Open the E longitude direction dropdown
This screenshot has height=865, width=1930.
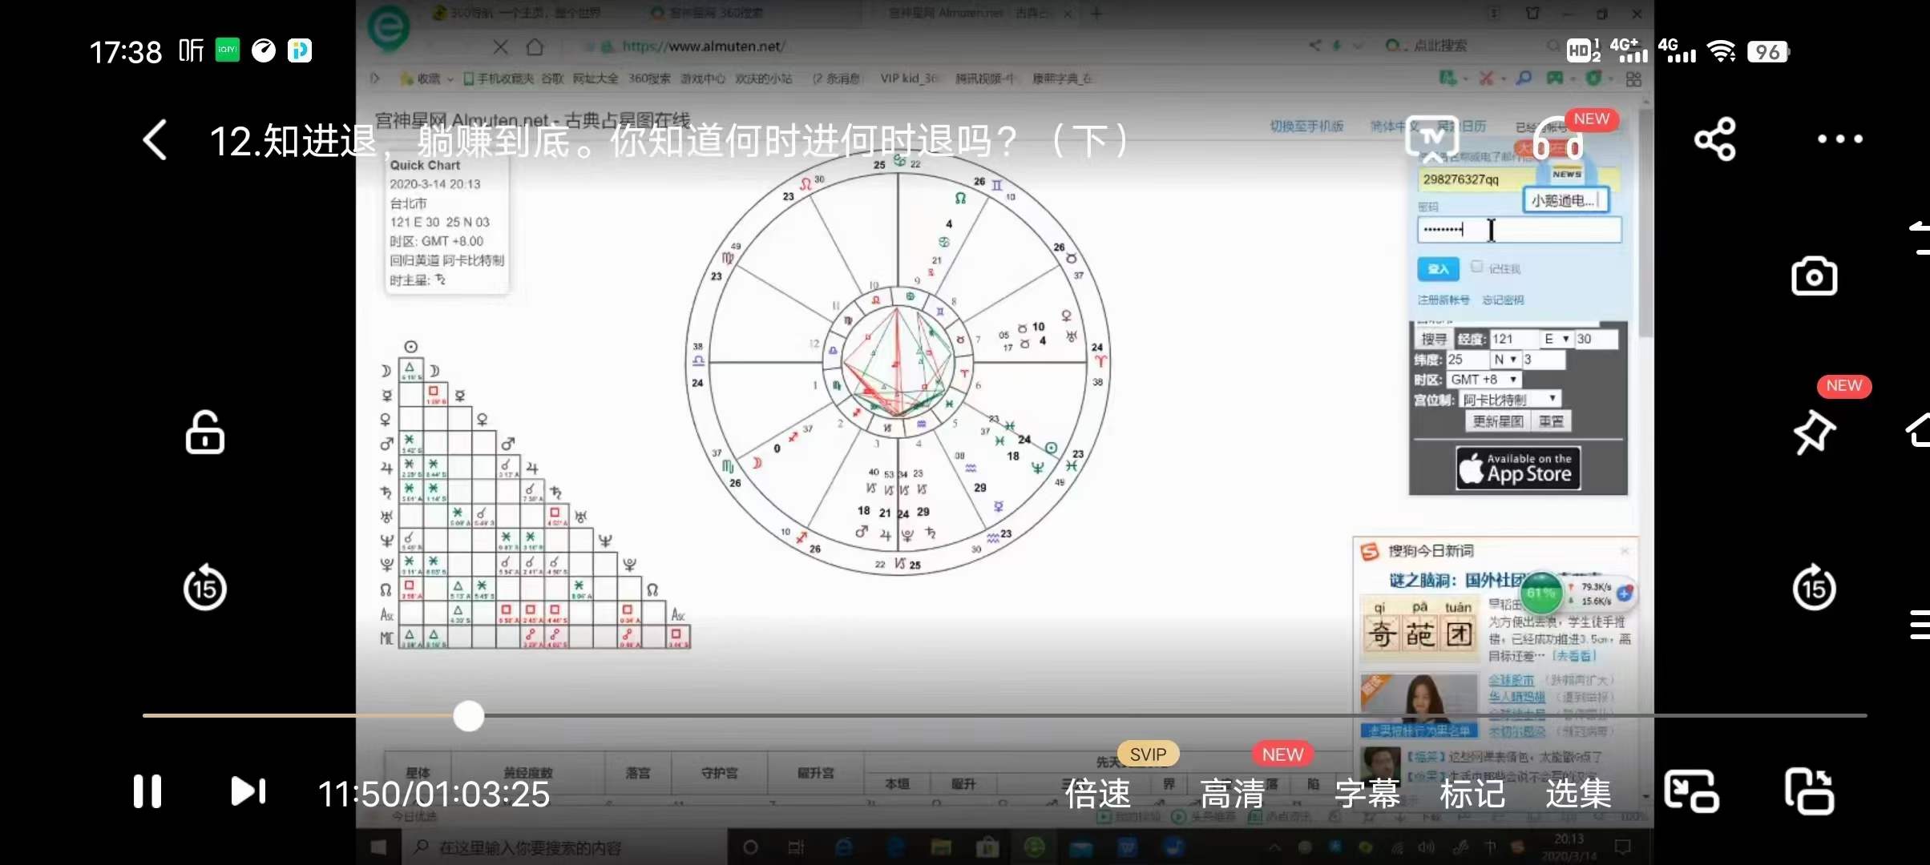(x=1556, y=338)
